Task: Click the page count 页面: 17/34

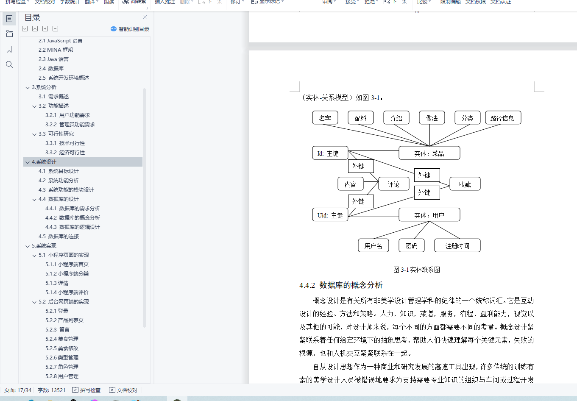Action: (18, 390)
